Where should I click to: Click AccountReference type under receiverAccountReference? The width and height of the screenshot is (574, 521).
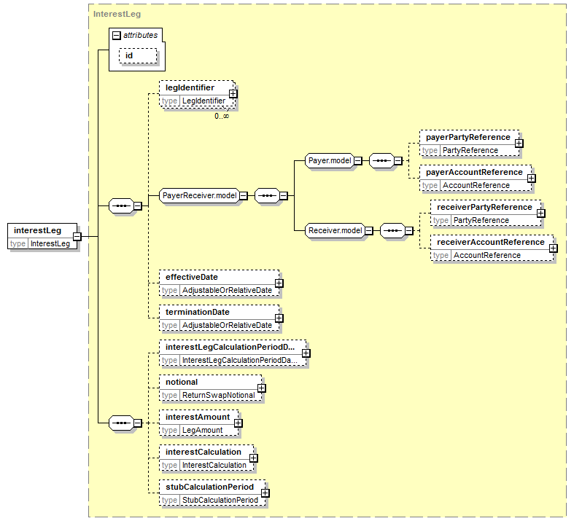click(487, 255)
